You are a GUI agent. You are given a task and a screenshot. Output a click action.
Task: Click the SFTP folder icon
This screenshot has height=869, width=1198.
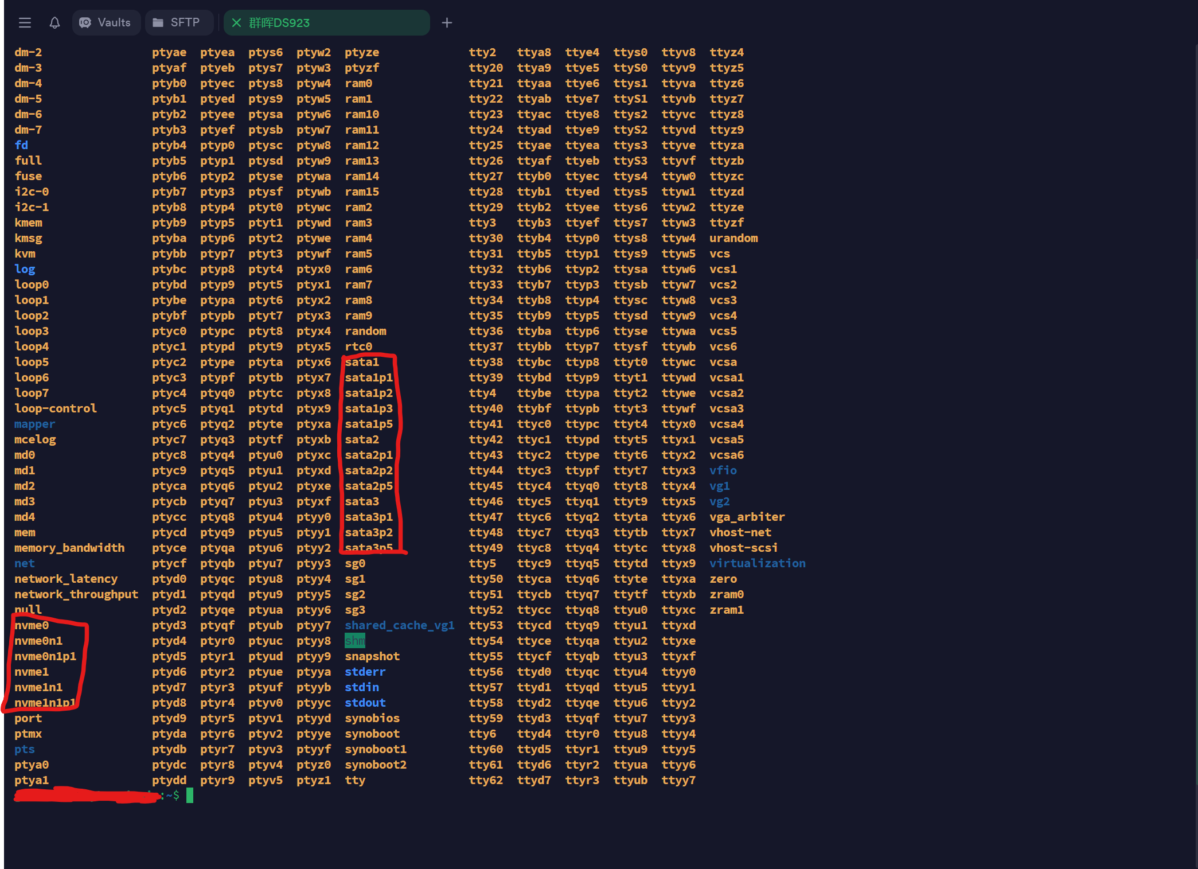[x=158, y=23]
